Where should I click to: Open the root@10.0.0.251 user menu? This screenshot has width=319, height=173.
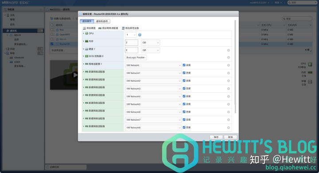tap(260, 3)
